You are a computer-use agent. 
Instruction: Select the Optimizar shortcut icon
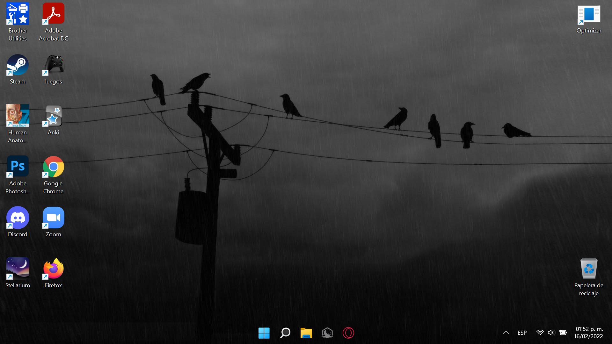click(588, 15)
